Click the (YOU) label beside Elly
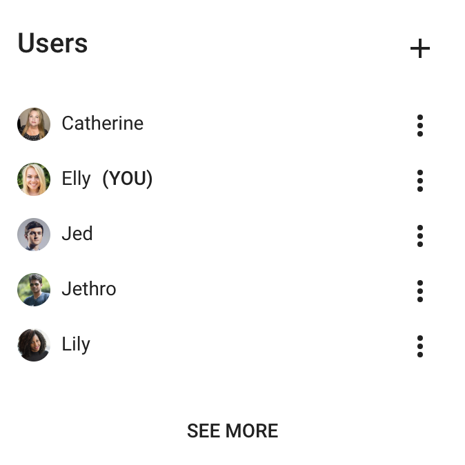The image size is (465, 465). pos(128,179)
